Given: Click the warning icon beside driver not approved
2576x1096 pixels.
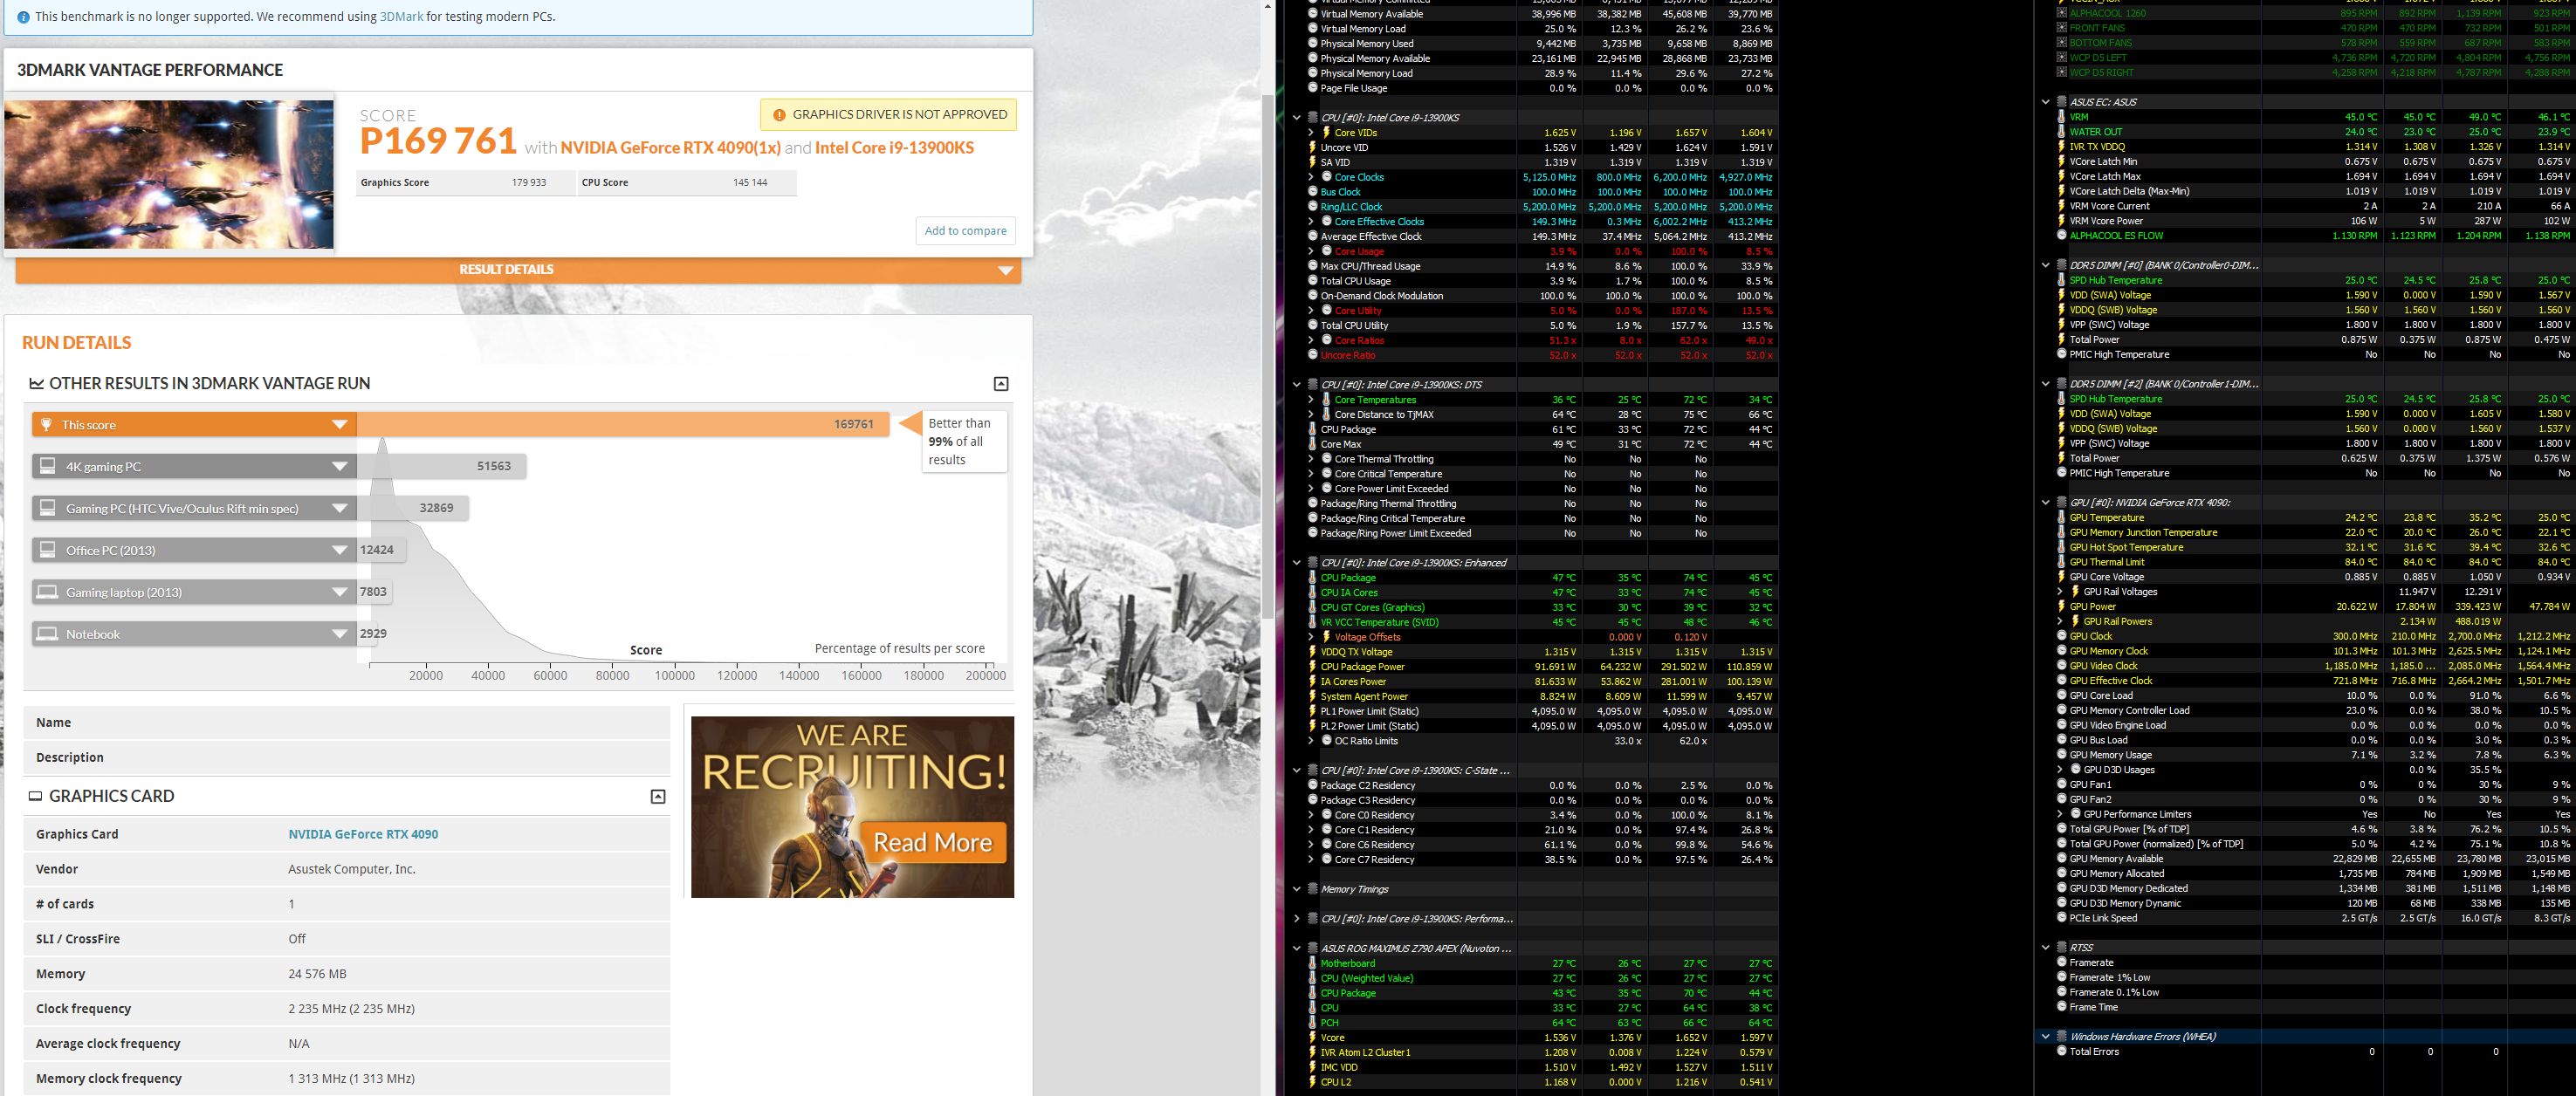Looking at the screenshot, I should pyautogui.click(x=779, y=115).
